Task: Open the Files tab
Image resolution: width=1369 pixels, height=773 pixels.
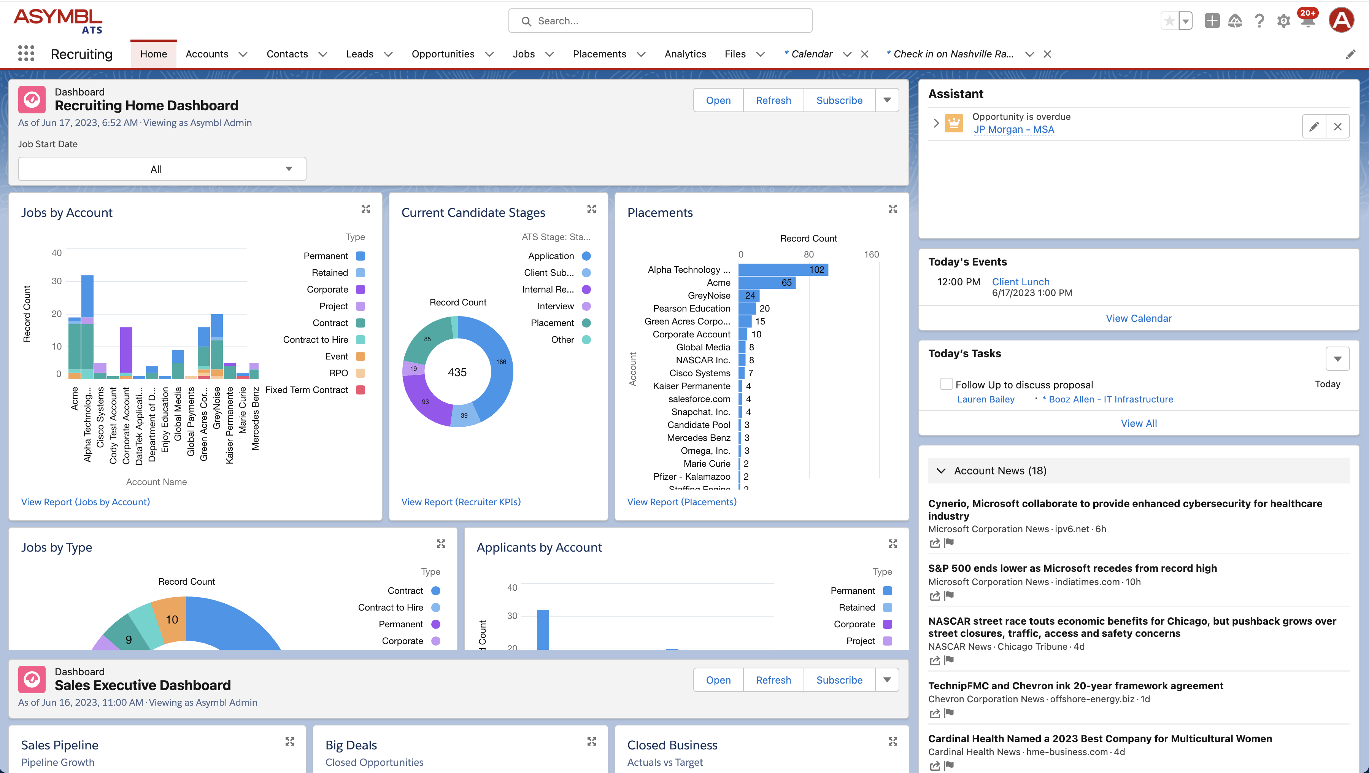Action: 735,54
